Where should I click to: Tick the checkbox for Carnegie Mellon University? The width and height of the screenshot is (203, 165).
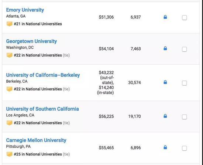pos(184,148)
